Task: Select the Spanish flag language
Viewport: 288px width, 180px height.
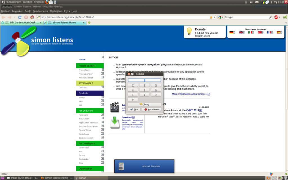Action: pos(278,32)
